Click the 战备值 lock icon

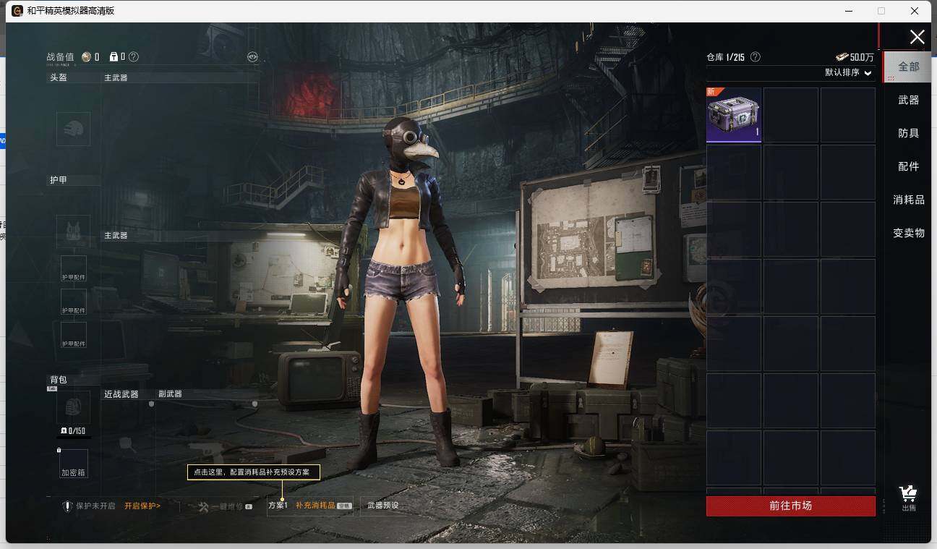[x=114, y=56]
